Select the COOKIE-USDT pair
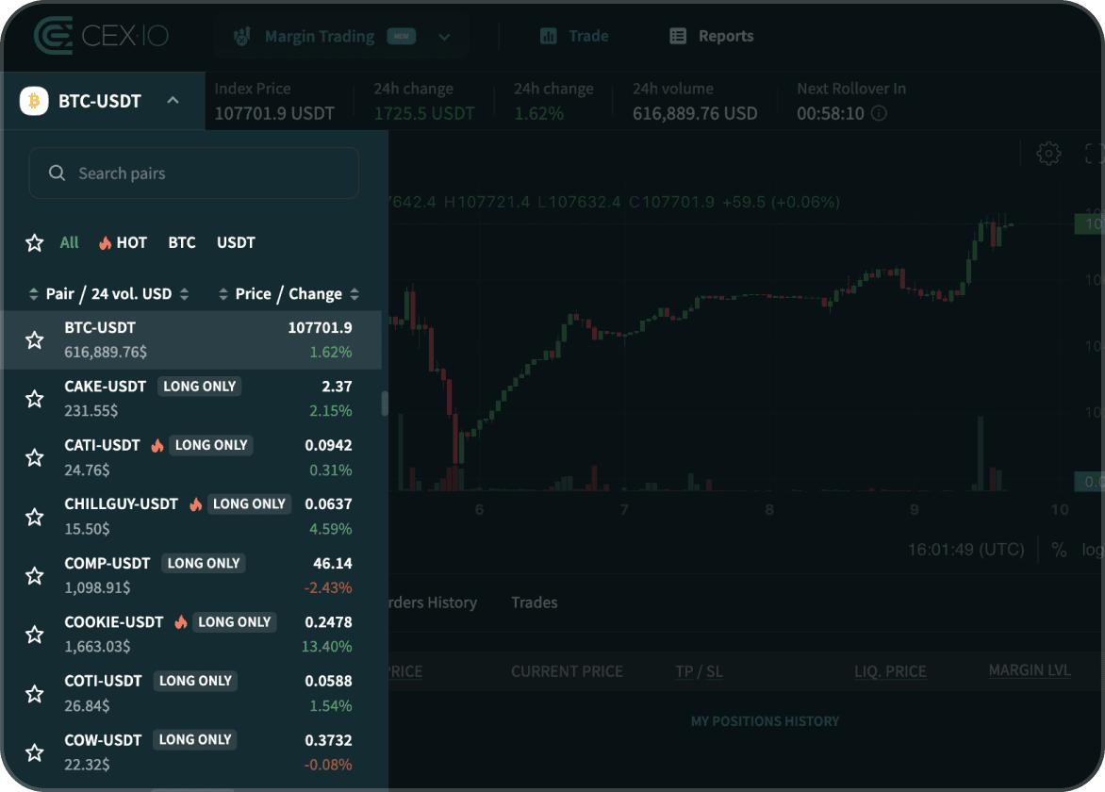This screenshot has height=792, width=1105. point(191,635)
